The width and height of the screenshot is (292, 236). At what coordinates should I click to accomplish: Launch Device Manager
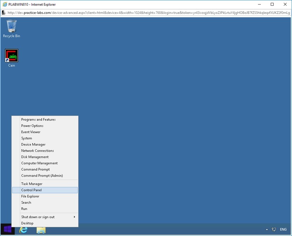click(33, 144)
